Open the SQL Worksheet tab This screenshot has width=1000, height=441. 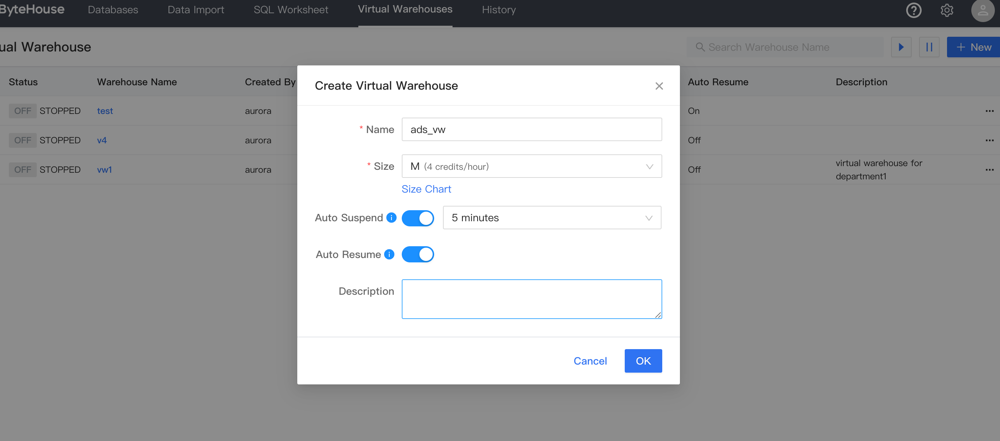(291, 10)
